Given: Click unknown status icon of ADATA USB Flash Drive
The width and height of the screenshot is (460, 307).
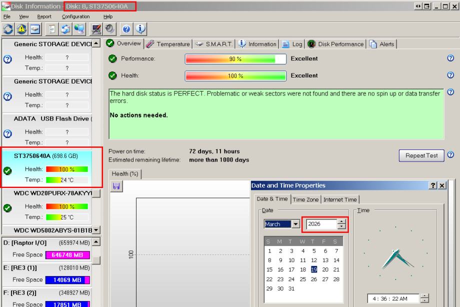Looking at the screenshot, I should click(7, 134).
